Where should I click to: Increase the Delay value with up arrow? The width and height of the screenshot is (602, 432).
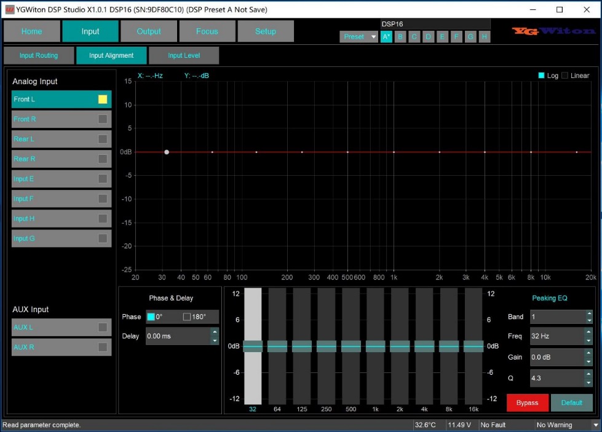(x=215, y=332)
